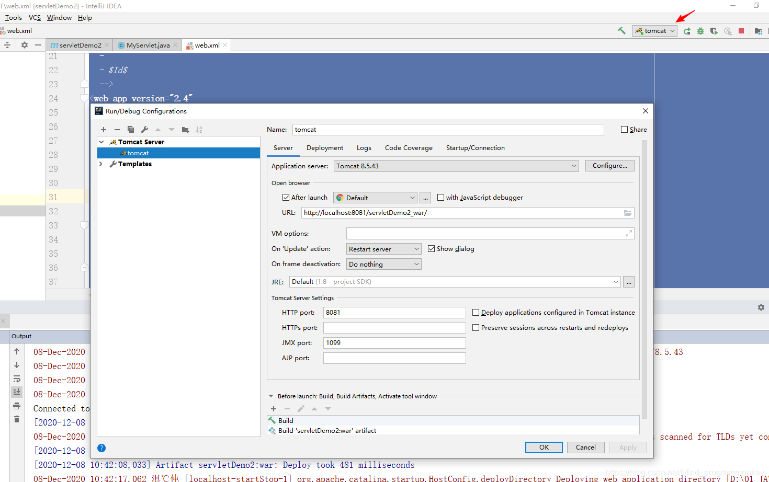The width and height of the screenshot is (769, 482).
Task: Open project panel settings gear icon
Action: 25,45
